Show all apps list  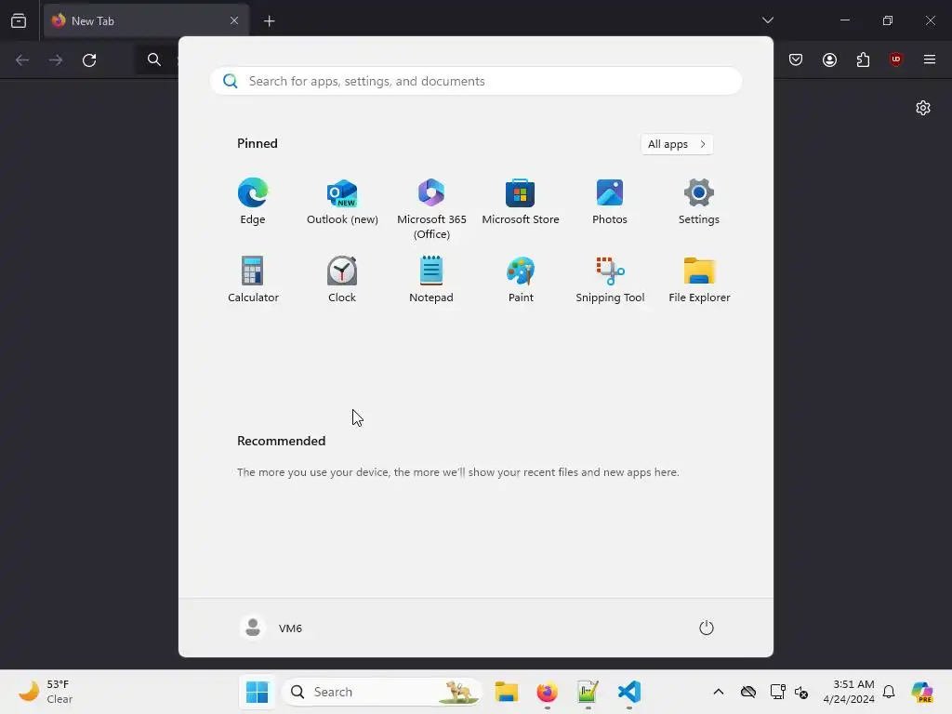pos(677,144)
